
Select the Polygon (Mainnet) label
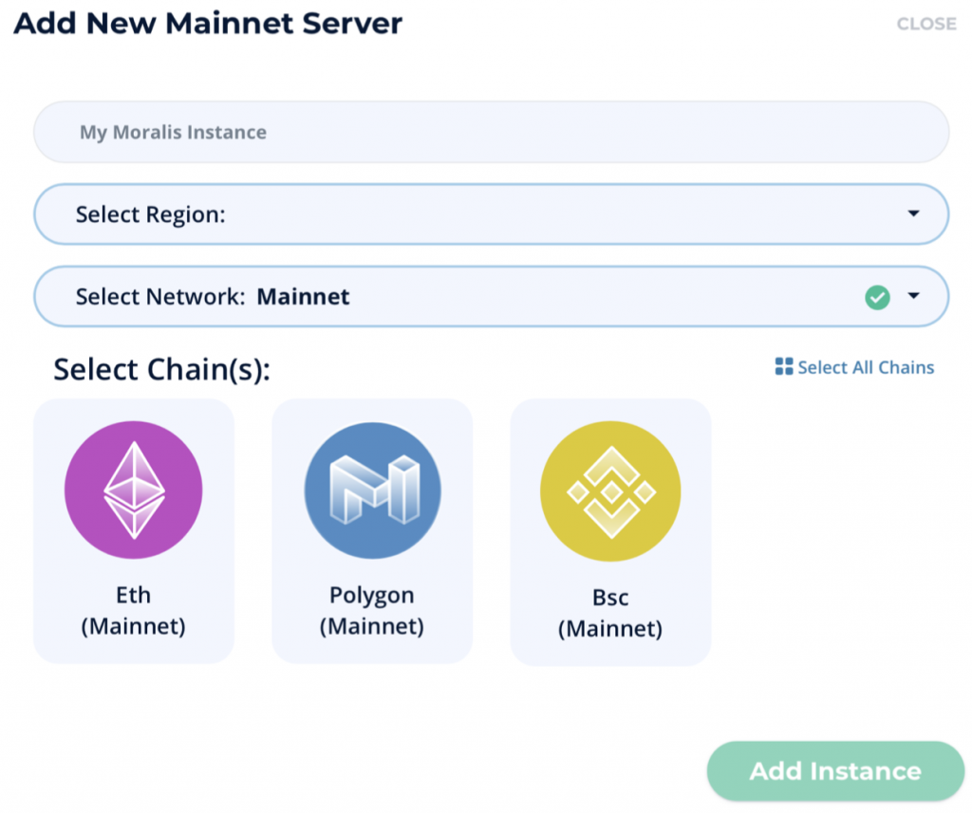[372, 610]
